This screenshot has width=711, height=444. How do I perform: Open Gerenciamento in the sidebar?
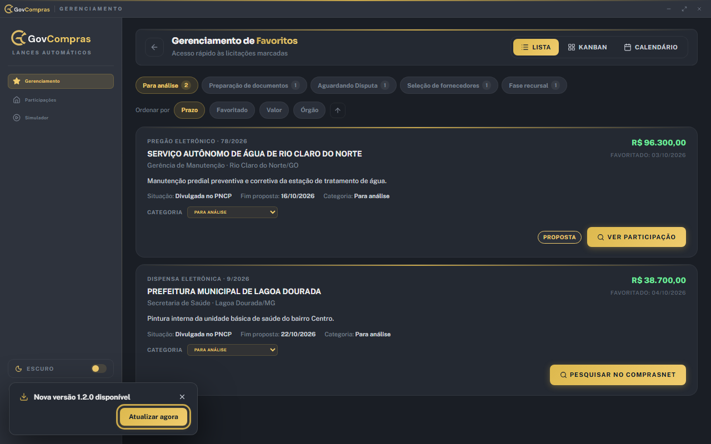click(x=61, y=81)
